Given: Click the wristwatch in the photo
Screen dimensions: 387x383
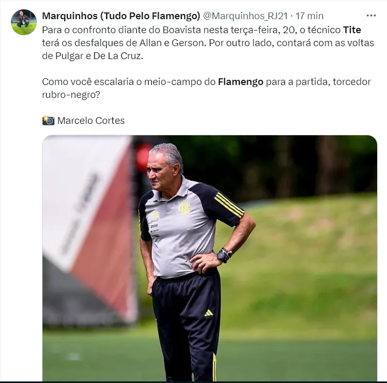Looking at the screenshot, I should point(223,256).
